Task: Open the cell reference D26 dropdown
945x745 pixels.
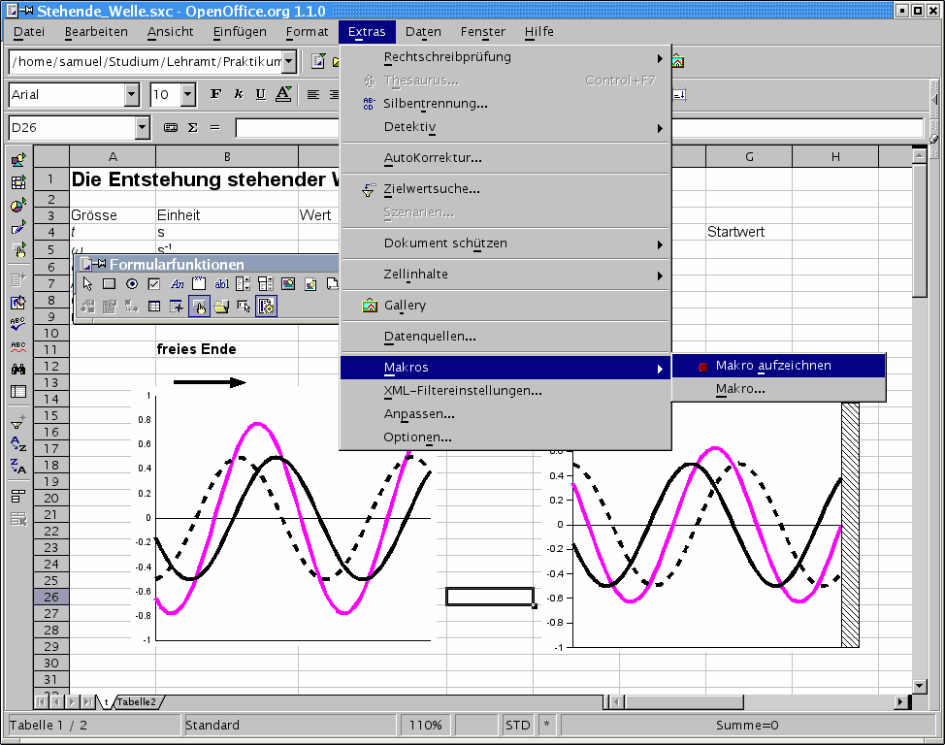Action: click(144, 127)
